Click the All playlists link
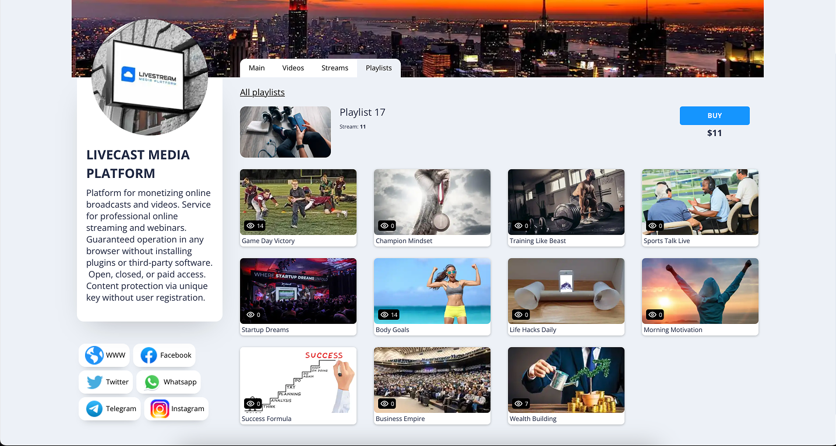 [x=262, y=92]
